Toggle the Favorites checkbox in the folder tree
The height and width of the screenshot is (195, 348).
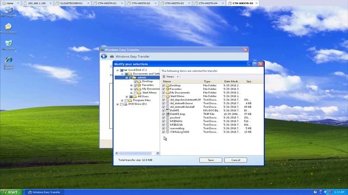[x=135, y=85]
